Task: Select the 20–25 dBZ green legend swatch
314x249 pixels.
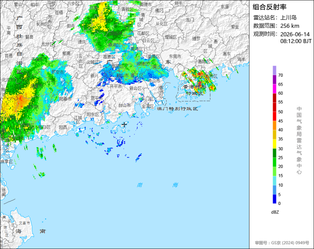Action: point(274,162)
